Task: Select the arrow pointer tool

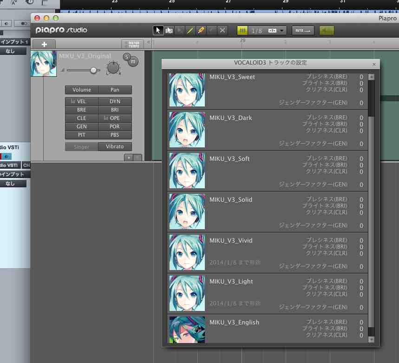Action: [158, 31]
